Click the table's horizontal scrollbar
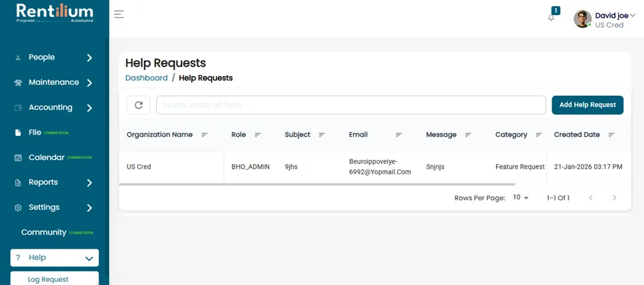644x285 pixels. pyautogui.click(x=317, y=185)
